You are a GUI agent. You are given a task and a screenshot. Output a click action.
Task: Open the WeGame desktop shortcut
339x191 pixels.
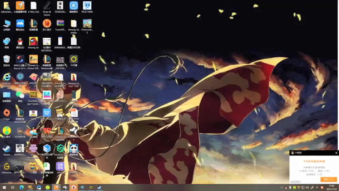click(7, 168)
